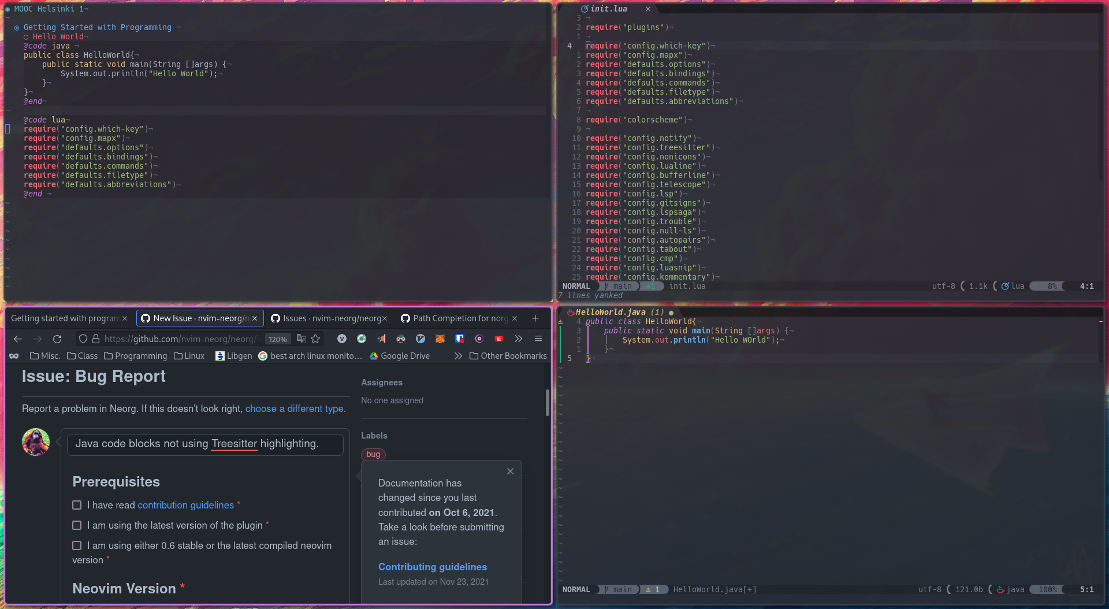
Task: Expand overflowing bookmarks with the double-chevron
Action: (x=458, y=356)
